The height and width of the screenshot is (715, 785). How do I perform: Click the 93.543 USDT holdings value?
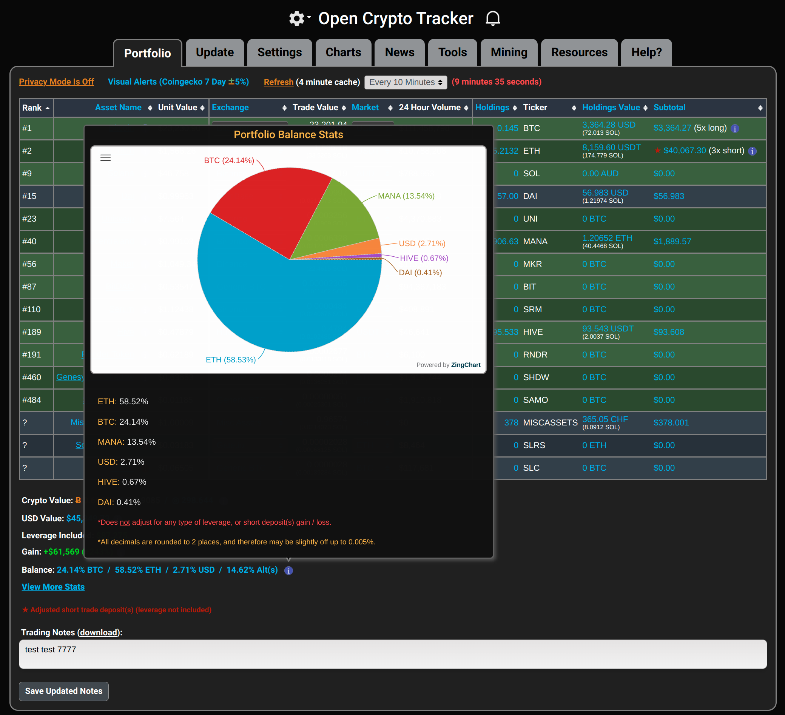608,329
